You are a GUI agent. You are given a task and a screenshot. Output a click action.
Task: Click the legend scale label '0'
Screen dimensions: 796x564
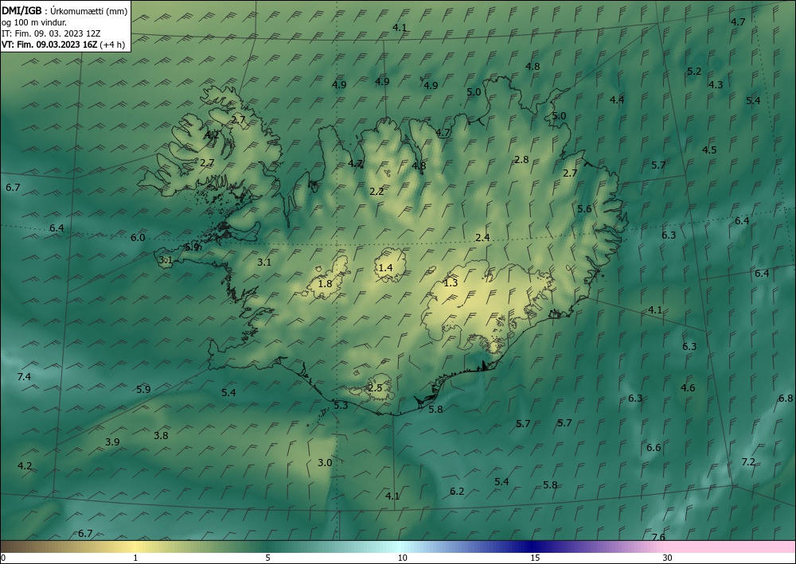coord(3,558)
